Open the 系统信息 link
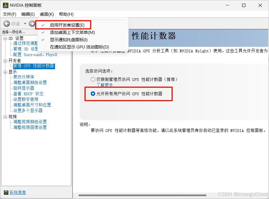Screen dimensions: 269x199 (x=18, y=193)
